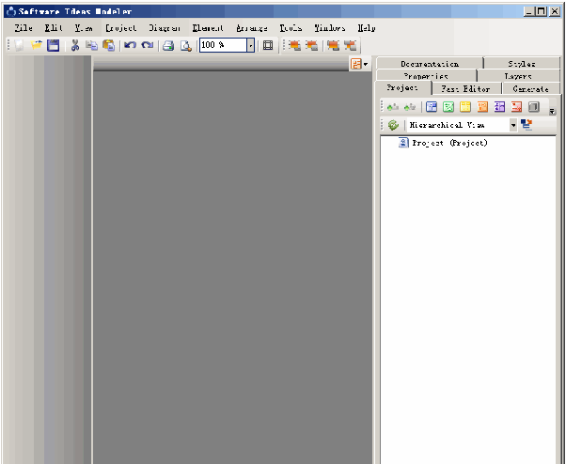Open the Arrange menu

[252, 28]
